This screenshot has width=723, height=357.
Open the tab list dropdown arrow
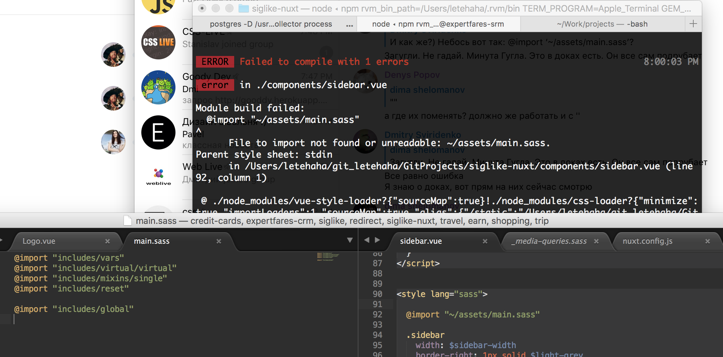pyautogui.click(x=350, y=240)
